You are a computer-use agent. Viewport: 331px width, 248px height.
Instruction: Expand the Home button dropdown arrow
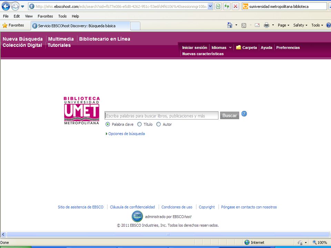point(236,25)
